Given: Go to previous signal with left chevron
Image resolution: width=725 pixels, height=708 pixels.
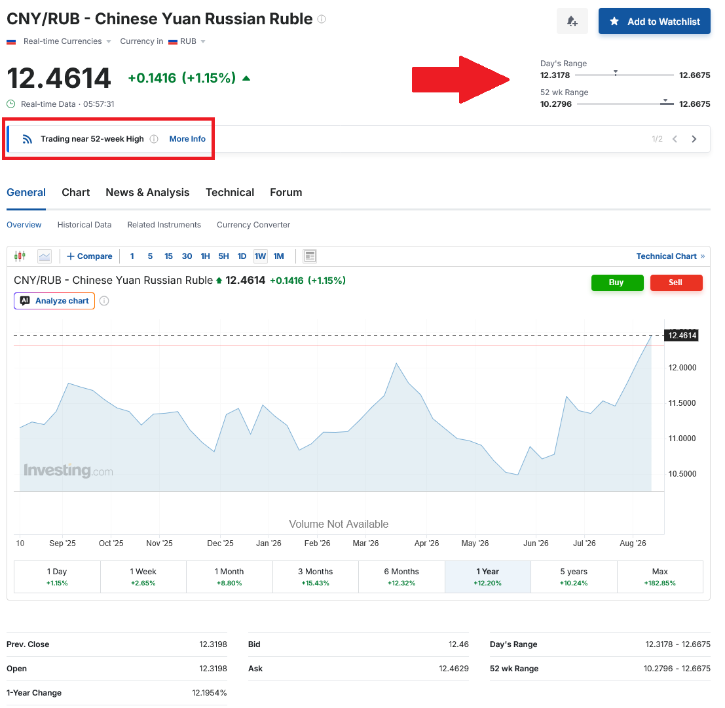Looking at the screenshot, I should (675, 139).
